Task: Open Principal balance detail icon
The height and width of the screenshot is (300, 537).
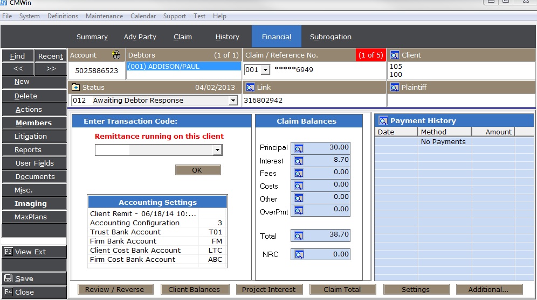Action: pyautogui.click(x=298, y=148)
